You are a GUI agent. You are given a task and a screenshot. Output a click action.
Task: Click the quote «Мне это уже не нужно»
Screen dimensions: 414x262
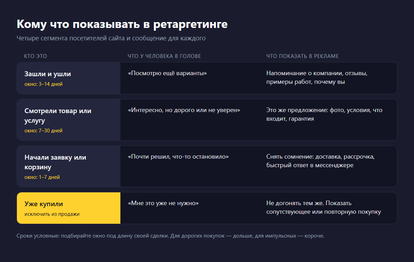coord(163,203)
